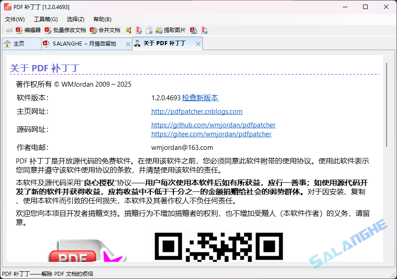Click the OCR text recognition '文' icon
Image resolution: width=397 pixels, height=279 pixels.
(128, 30)
